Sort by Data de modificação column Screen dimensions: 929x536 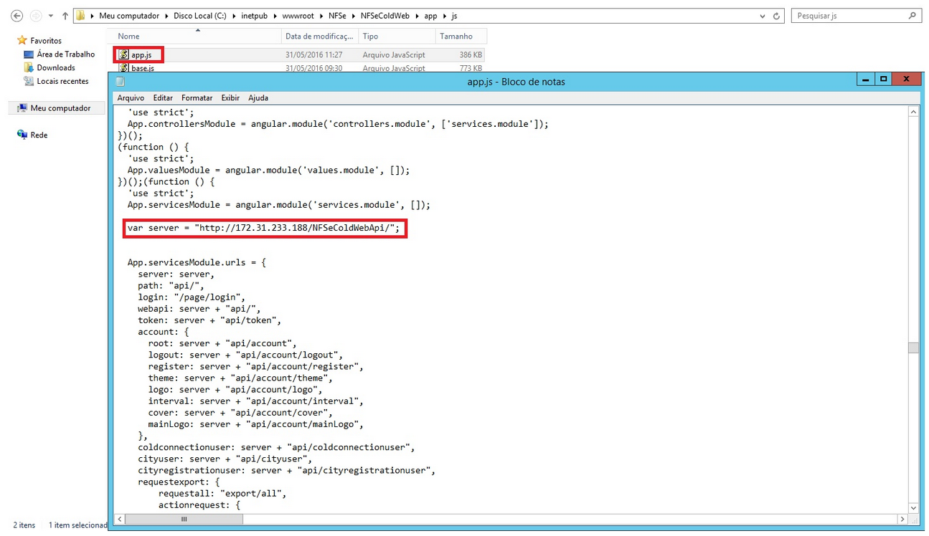pyautogui.click(x=319, y=37)
